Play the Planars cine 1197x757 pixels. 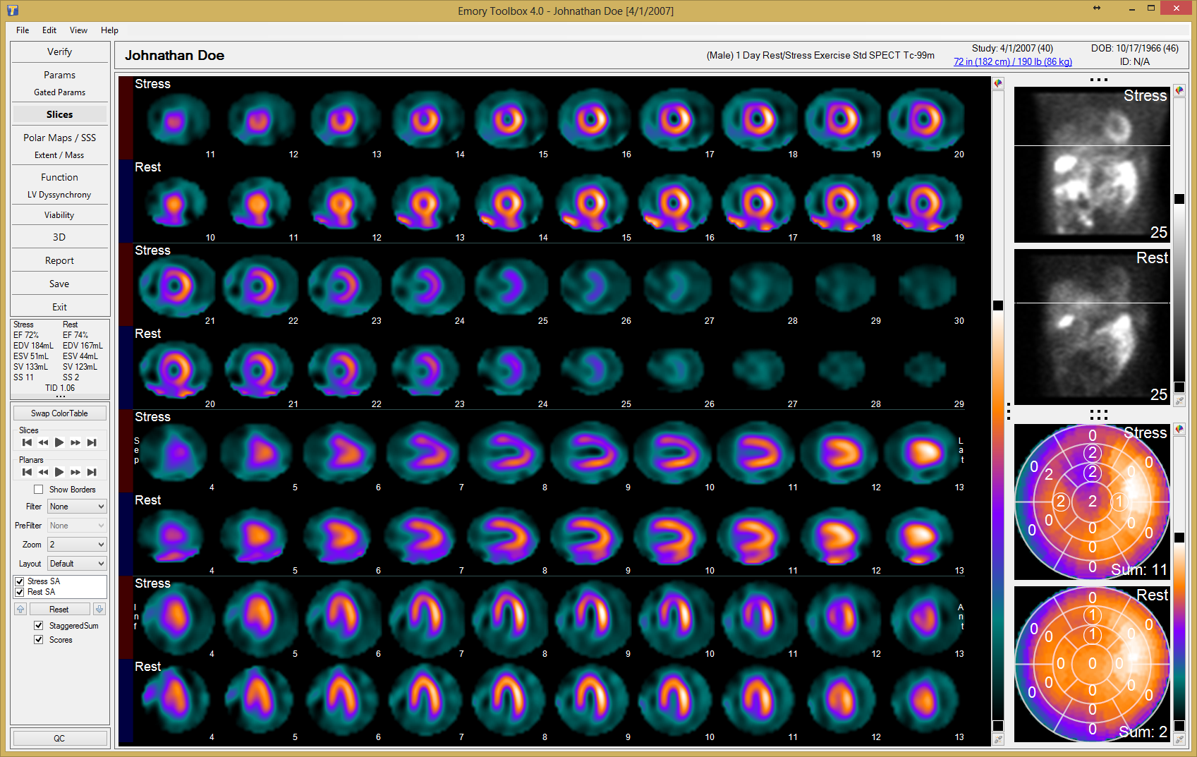59,472
